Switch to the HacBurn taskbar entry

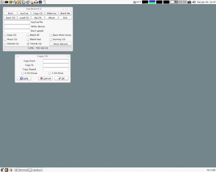pos(36,169)
